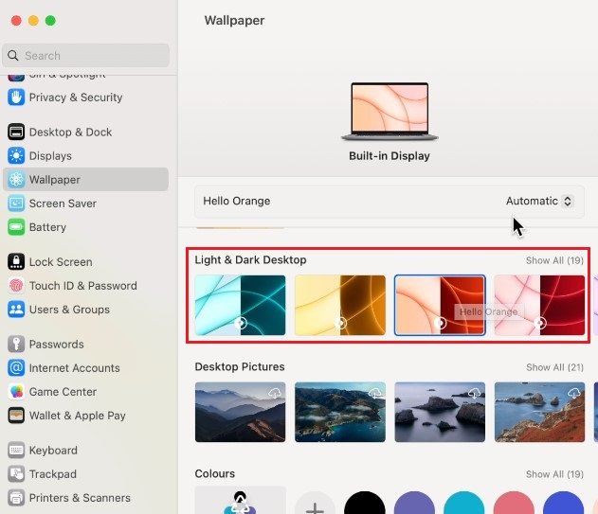598x514 pixels.
Task: Choose the teal Light & Dark wallpaper
Action: tap(240, 305)
